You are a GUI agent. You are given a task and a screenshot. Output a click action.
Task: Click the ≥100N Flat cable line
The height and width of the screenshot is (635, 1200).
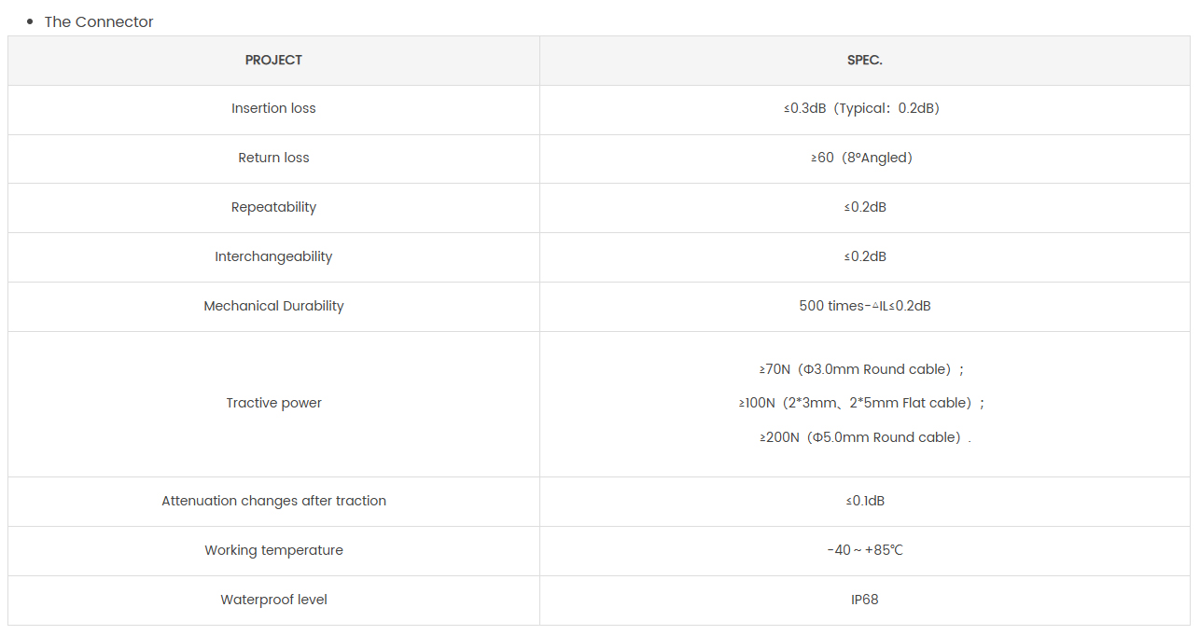tap(862, 404)
